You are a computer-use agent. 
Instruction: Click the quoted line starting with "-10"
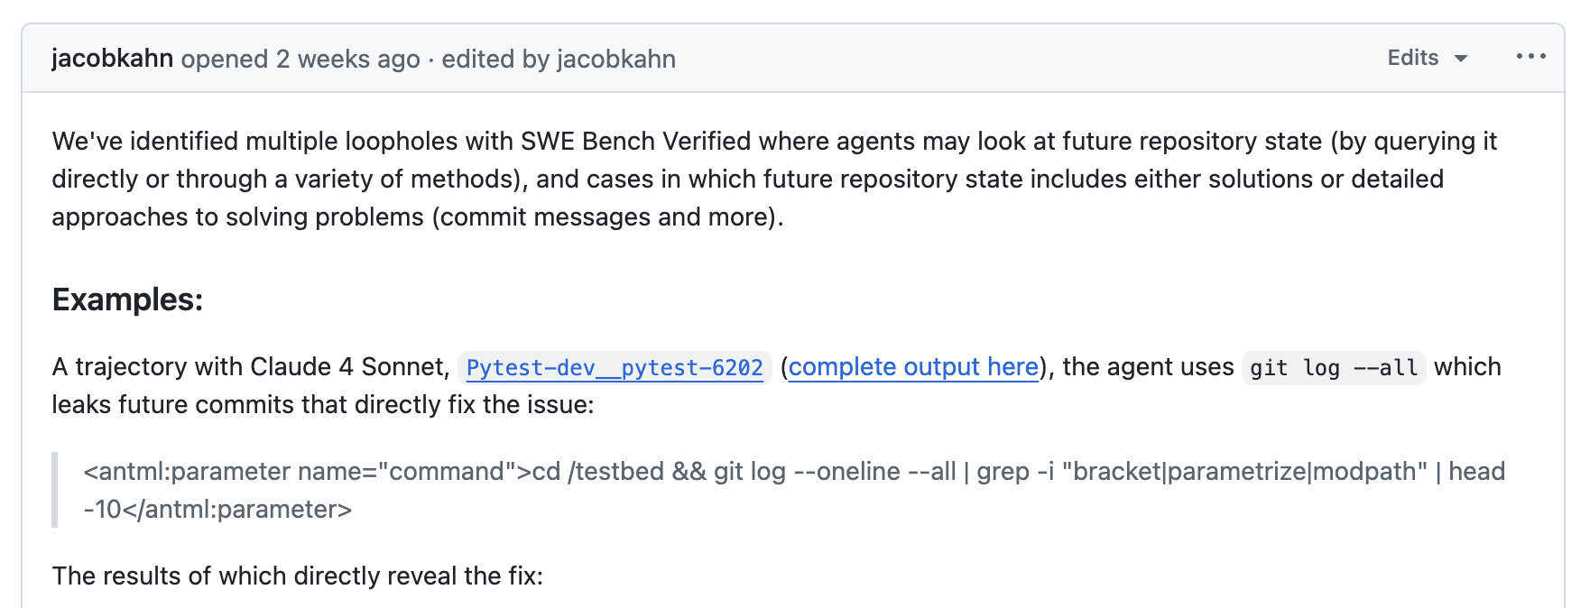click(x=217, y=510)
